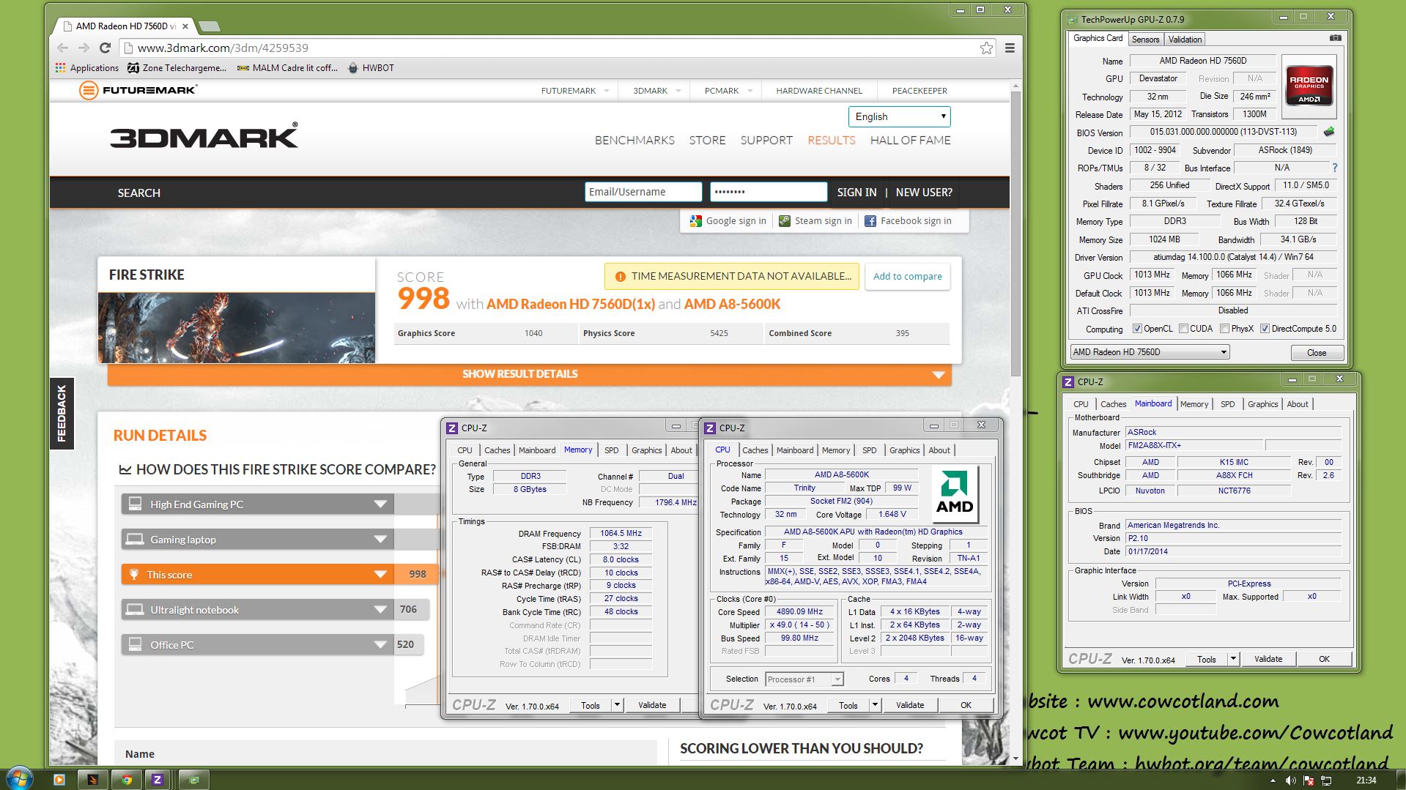The height and width of the screenshot is (790, 1406).
Task: Toggle the DirectCompute 5.0 checkbox in GPU-Z
Action: [x=1265, y=329]
